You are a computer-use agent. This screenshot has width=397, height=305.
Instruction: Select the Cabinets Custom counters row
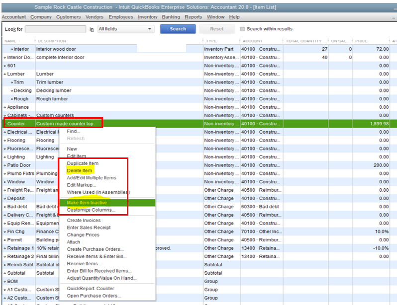(199, 115)
